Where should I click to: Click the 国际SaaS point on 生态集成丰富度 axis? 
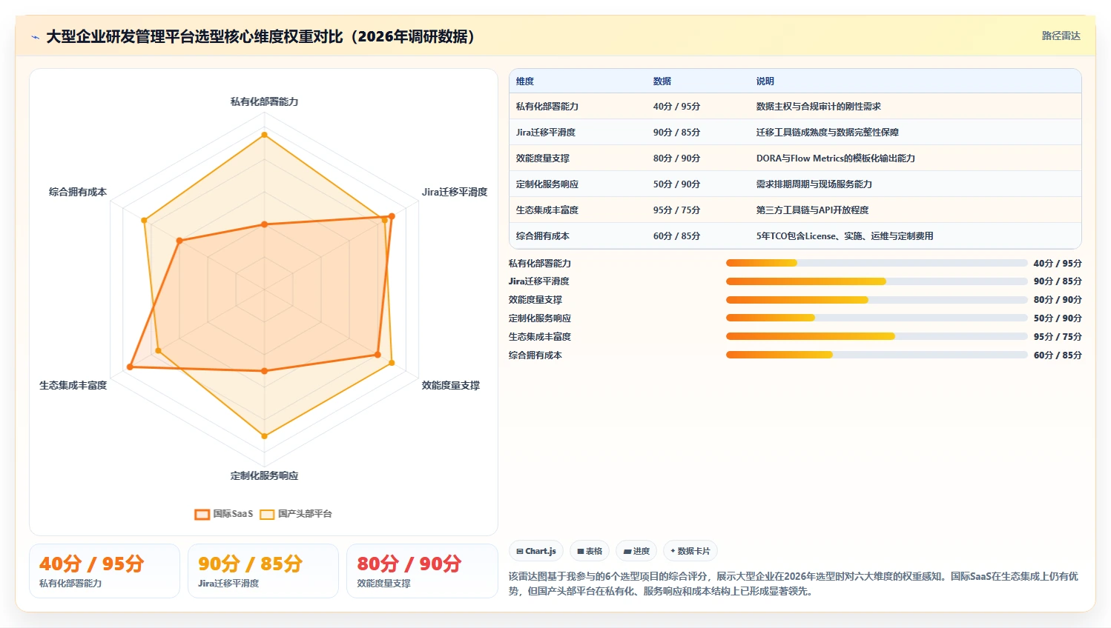[130, 367]
